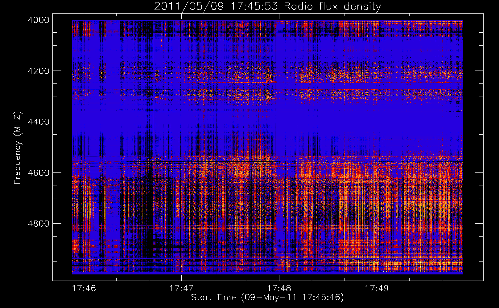Click the 4200 frequency tick label
Image resolution: width=499 pixels, height=308 pixels.
pyautogui.click(x=39, y=71)
